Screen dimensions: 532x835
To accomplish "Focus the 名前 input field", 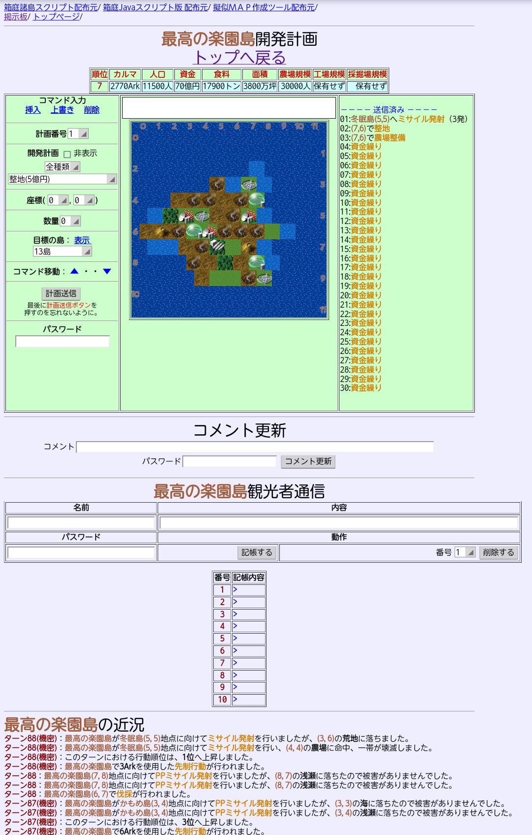I will point(81,523).
